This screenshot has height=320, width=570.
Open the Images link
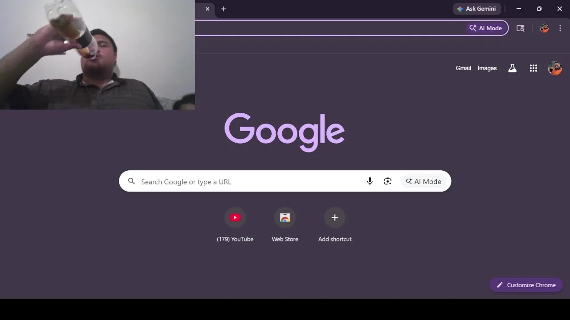pos(487,68)
